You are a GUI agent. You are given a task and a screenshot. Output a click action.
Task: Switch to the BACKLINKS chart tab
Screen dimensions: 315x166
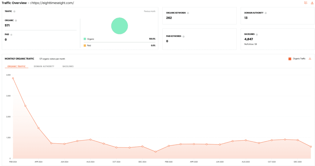coord(68,66)
